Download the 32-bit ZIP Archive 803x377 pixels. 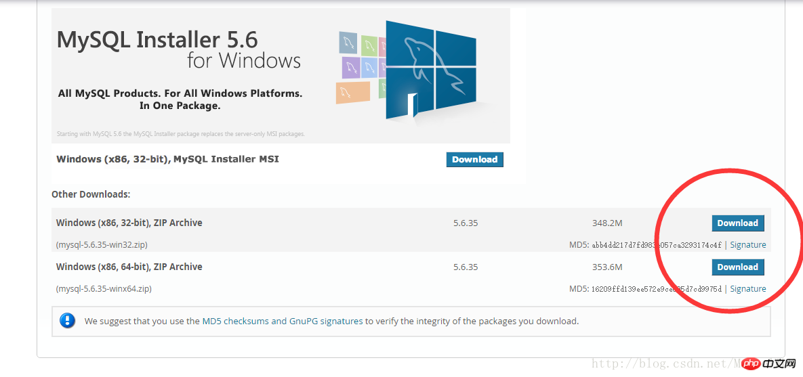point(737,223)
